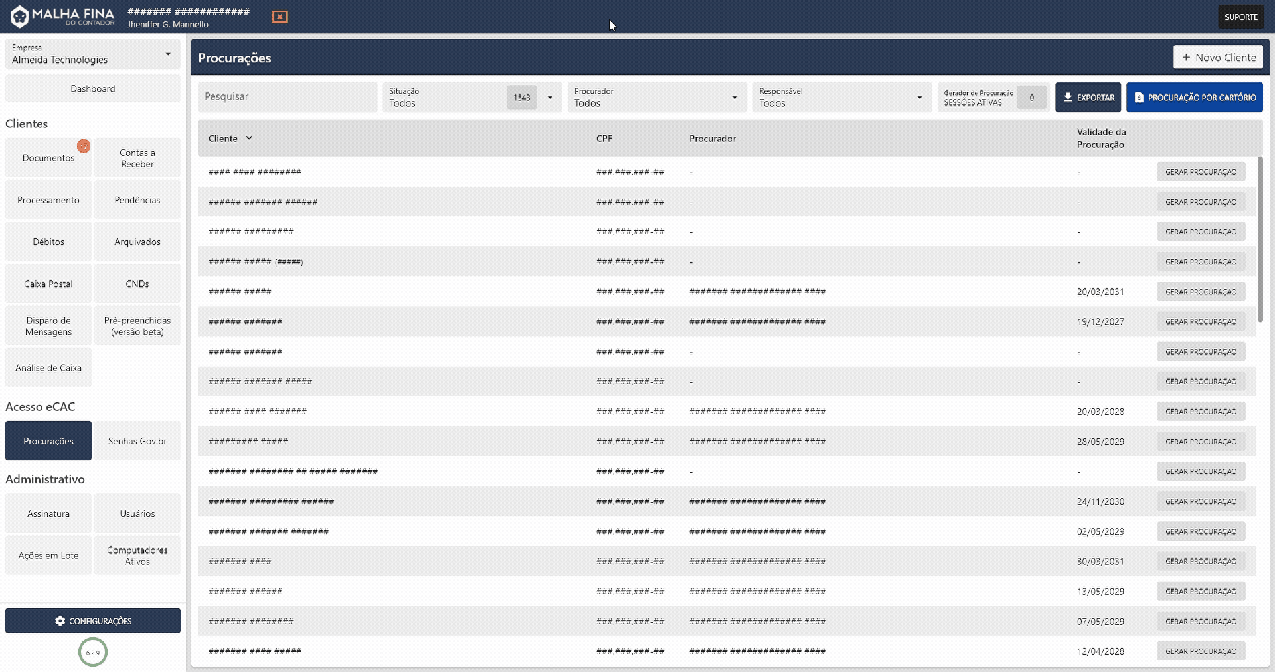Click the active sessions counter showing 0

(x=1031, y=98)
